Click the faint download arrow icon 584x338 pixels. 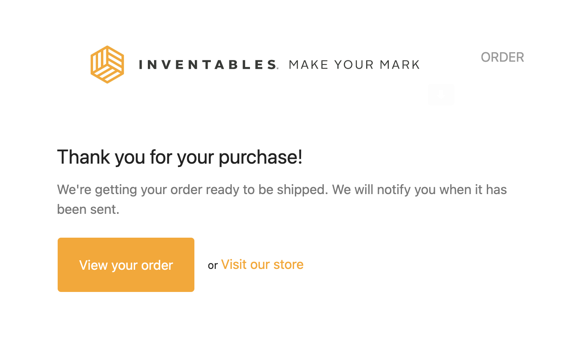(441, 95)
